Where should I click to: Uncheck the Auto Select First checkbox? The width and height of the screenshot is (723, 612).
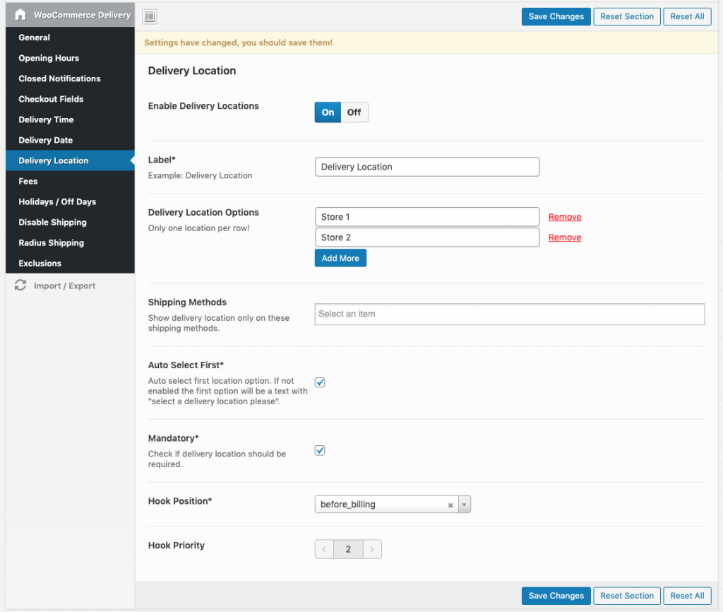(x=320, y=382)
